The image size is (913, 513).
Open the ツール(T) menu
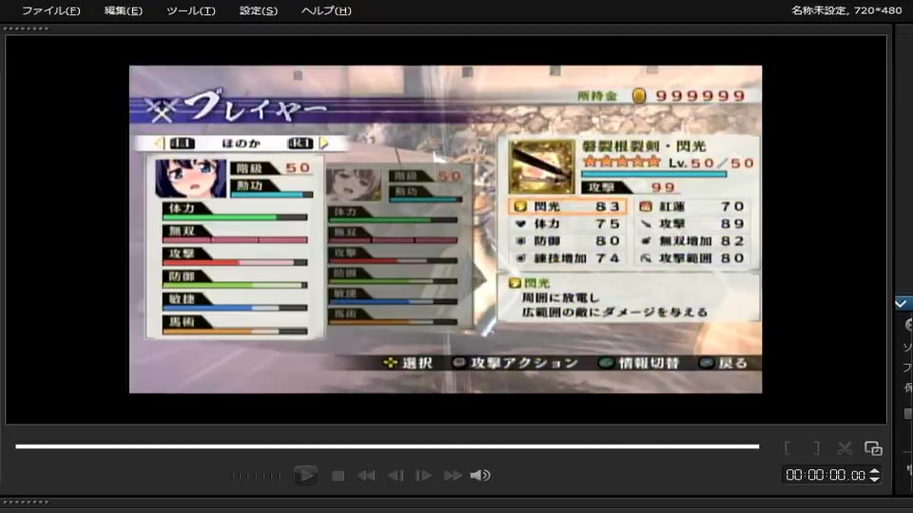[190, 10]
